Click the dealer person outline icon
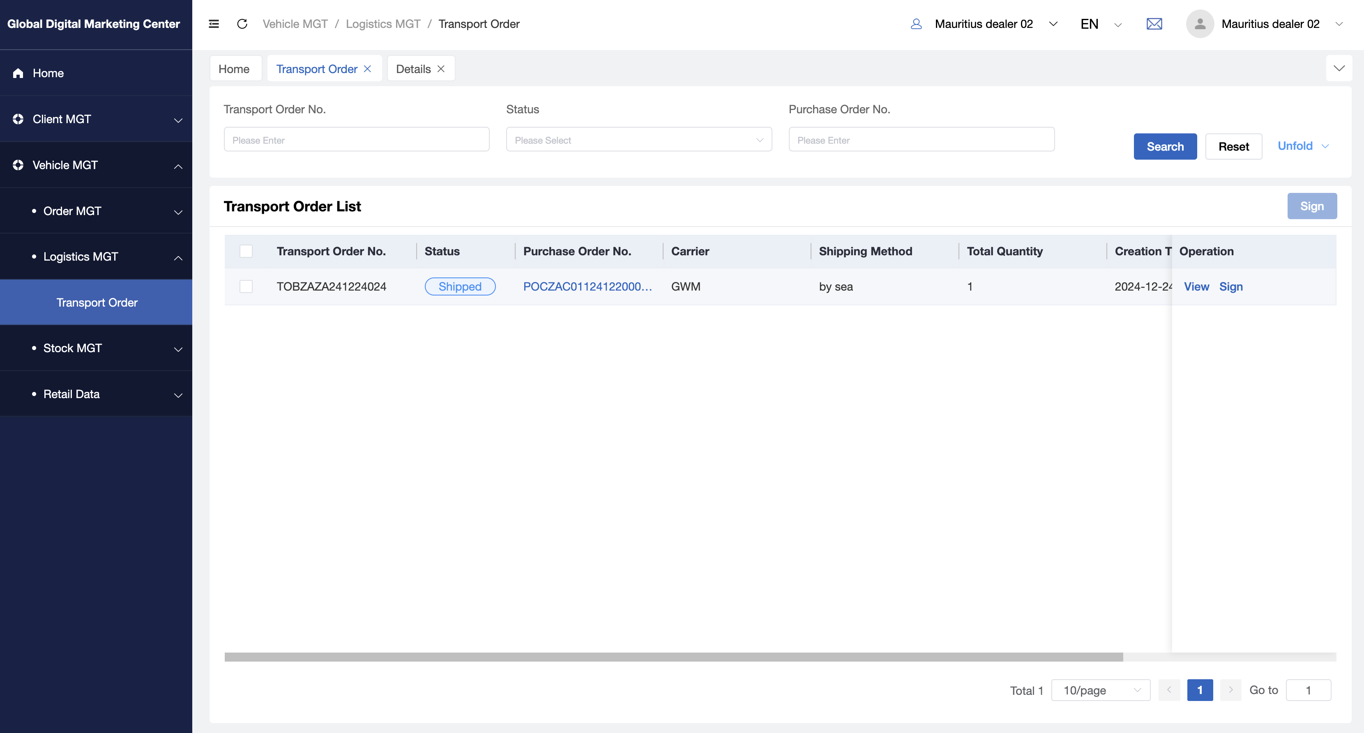The width and height of the screenshot is (1364, 733). (x=916, y=24)
